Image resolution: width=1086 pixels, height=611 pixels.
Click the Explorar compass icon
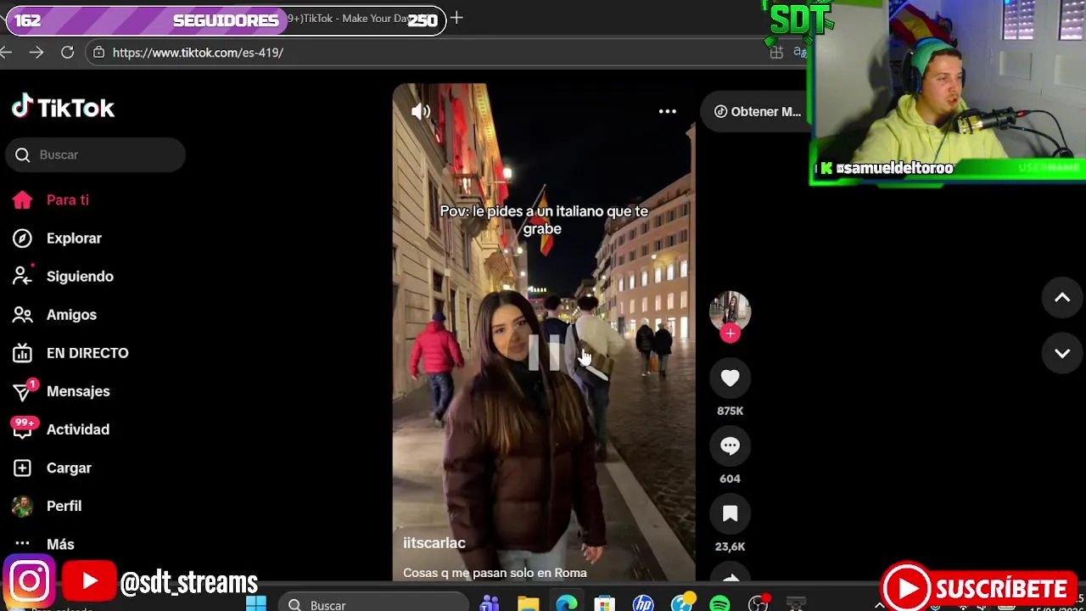click(22, 238)
